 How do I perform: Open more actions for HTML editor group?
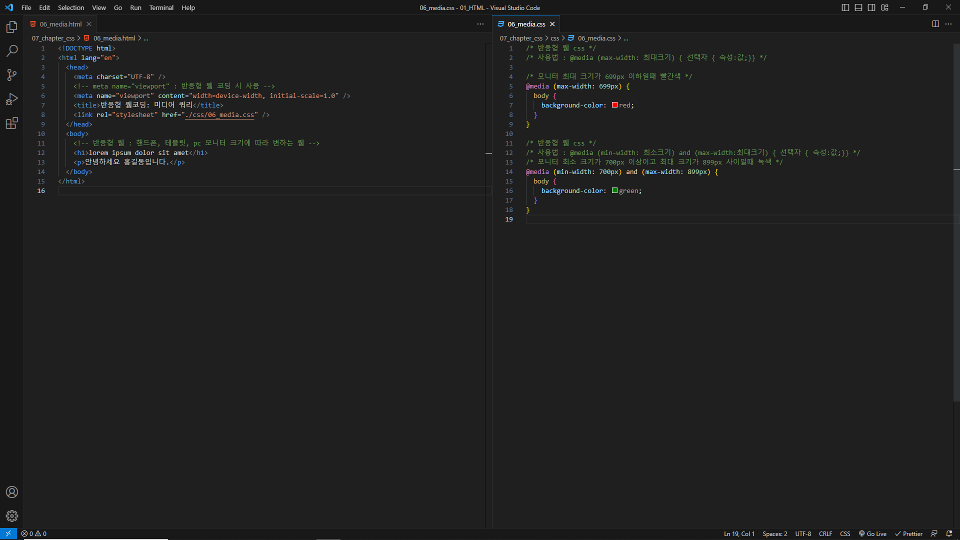(480, 24)
